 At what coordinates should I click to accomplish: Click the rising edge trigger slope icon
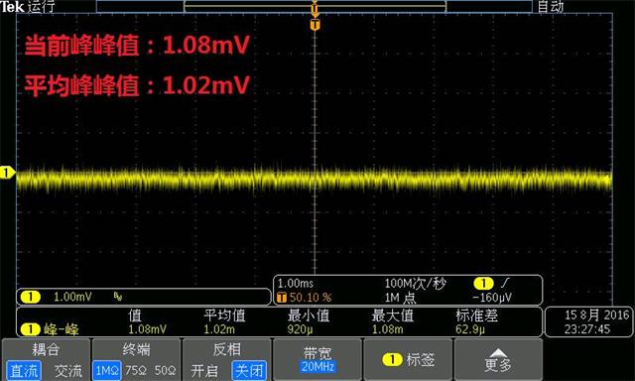click(505, 283)
